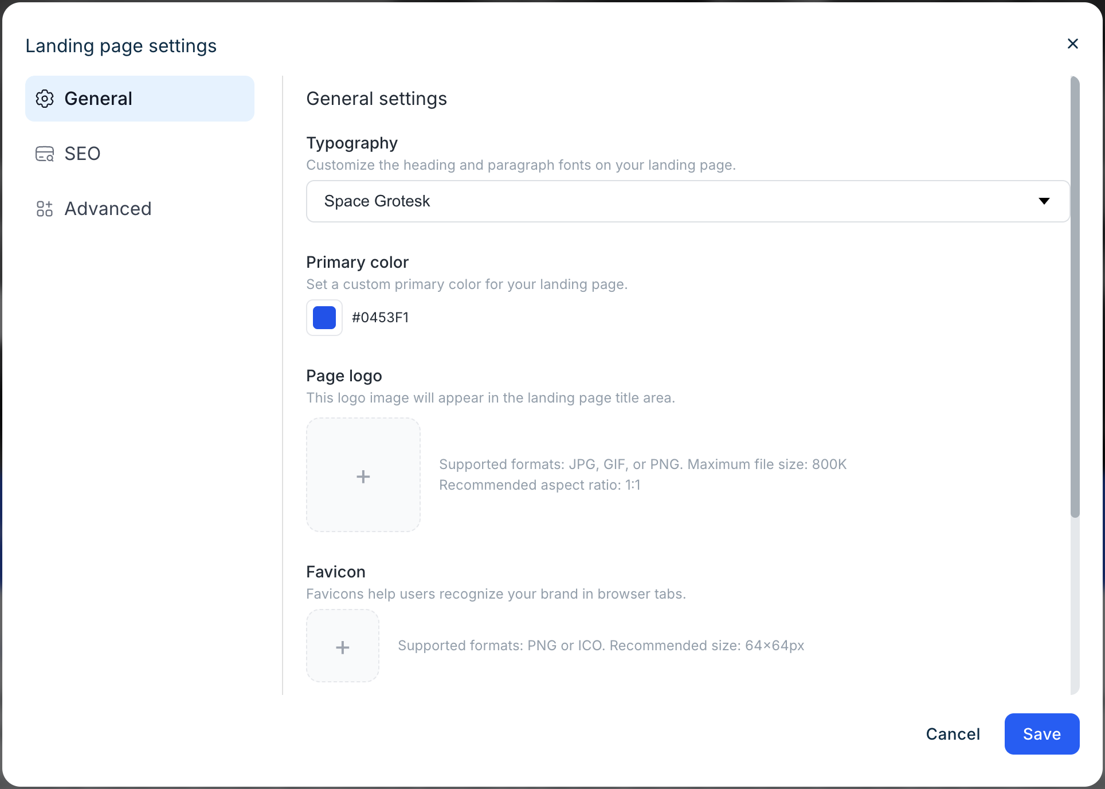Click the typography dropdown arrow

[x=1044, y=201]
